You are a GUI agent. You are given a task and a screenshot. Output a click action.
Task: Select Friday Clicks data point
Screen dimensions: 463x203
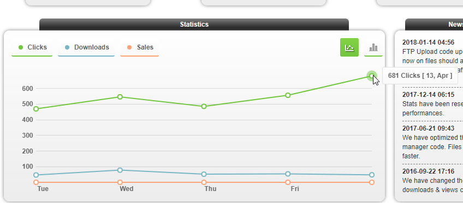(x=288, y=95)
